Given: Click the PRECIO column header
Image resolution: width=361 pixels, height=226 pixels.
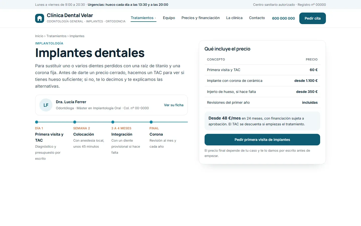Looking at the screenshot, I should click(312, 60).
